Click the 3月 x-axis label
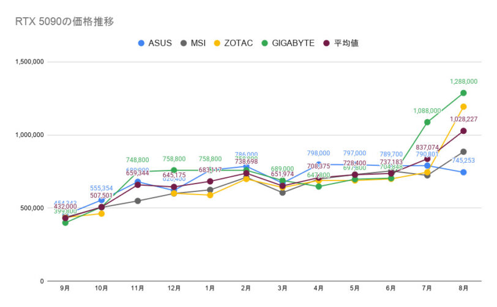Screen dimensions: 497x307 click(282, 288)
